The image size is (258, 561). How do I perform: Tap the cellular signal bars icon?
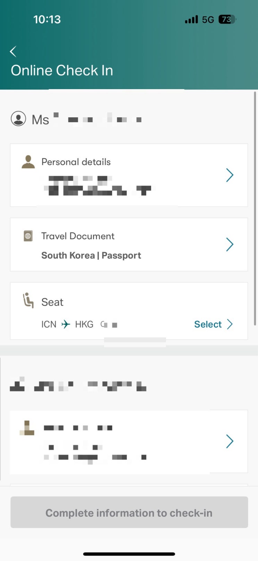(x=191, y=20)
